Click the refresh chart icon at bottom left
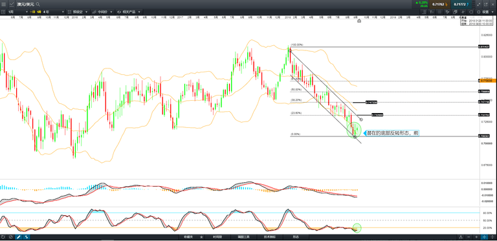Viewport: 497px width, 241px height. [x=3, y=237]
